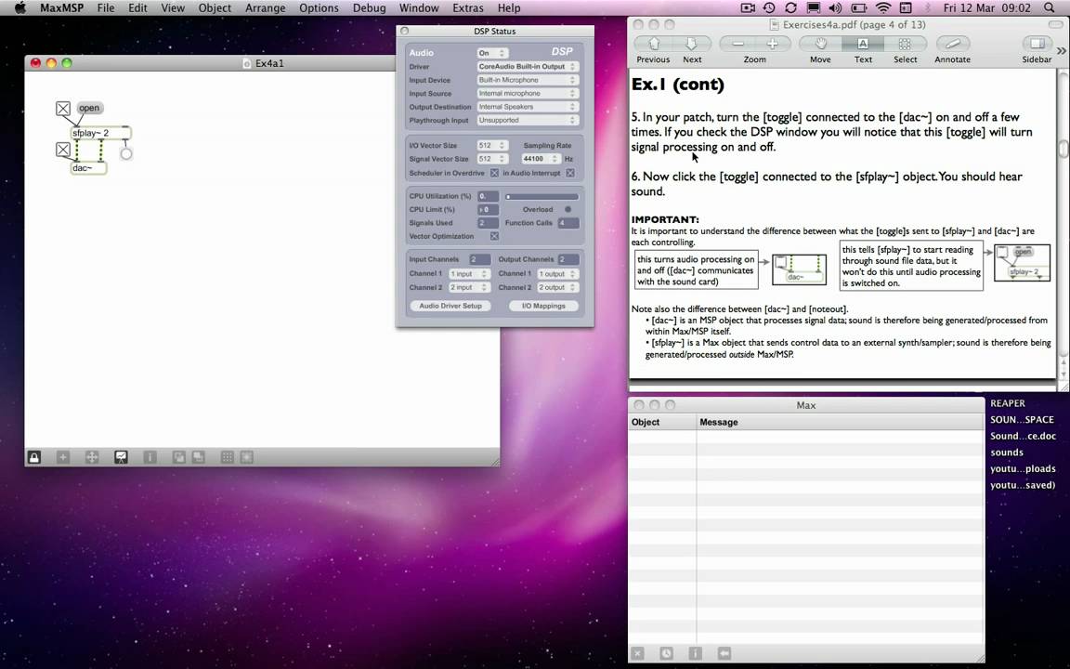Open the Input Source dropdown
1070x669 pixels.
click(528, 94)
